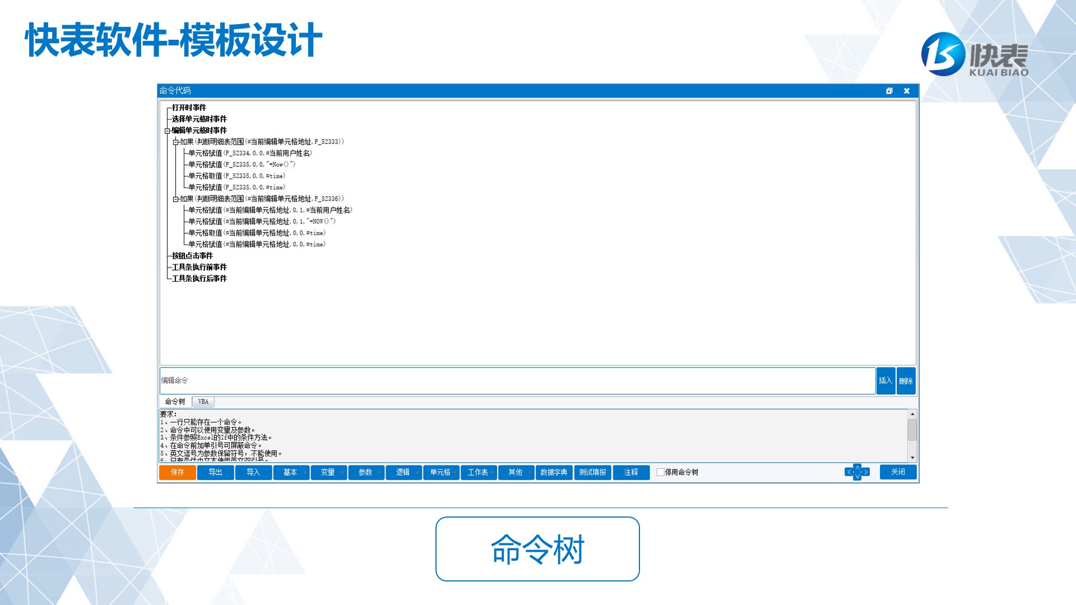
Task: Select the 如果 row ending with F_52333
Action: pyautogui.click(x=262, y=142)
